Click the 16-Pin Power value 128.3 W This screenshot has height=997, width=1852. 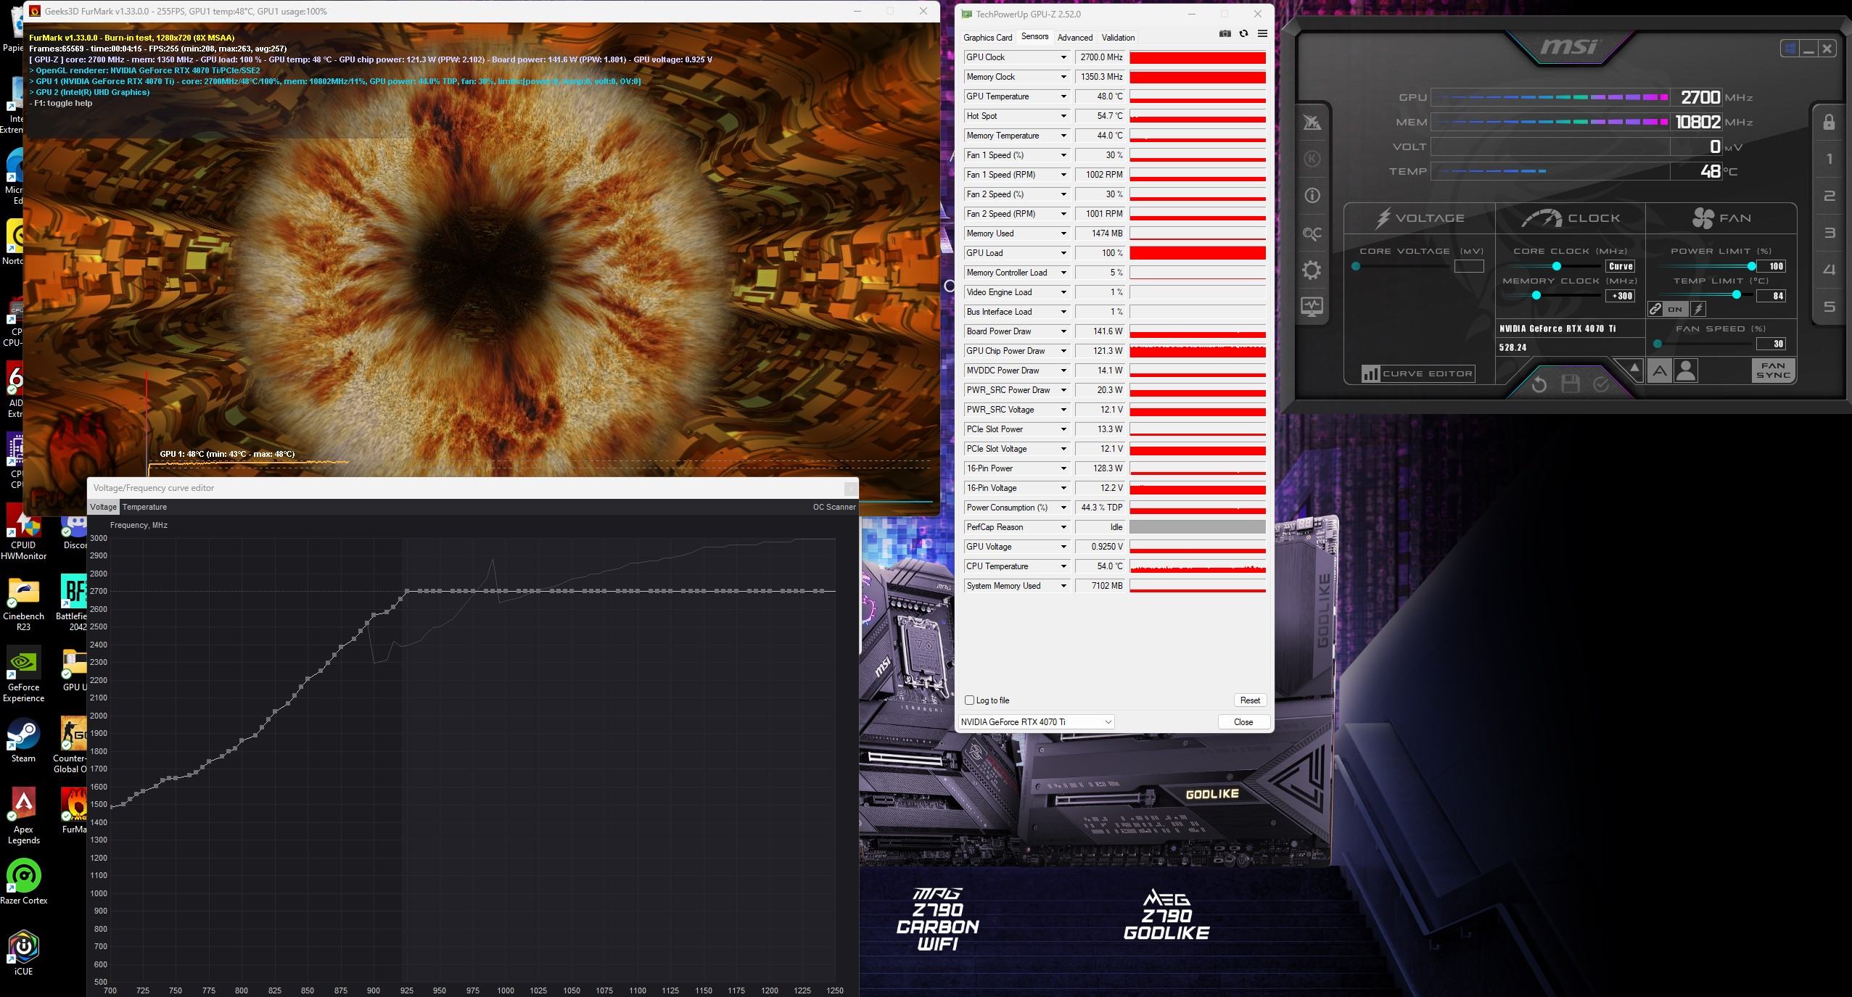1100,468
